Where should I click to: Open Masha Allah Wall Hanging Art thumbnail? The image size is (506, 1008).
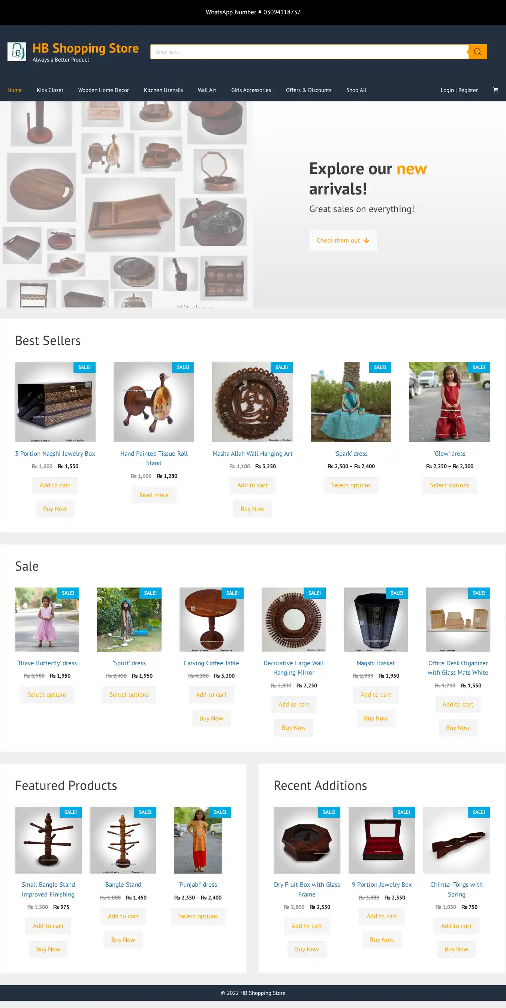click(252, 402)
